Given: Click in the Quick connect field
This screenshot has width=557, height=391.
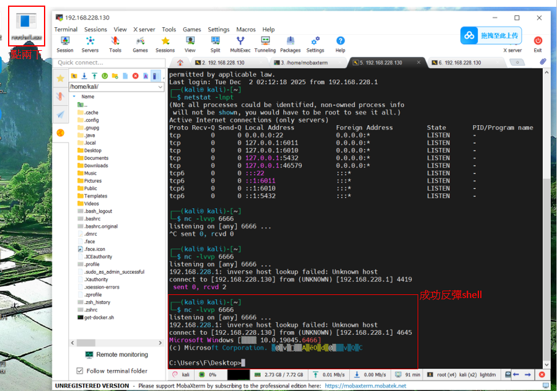Looking at the screenshot, I should [x=110, y=63].
